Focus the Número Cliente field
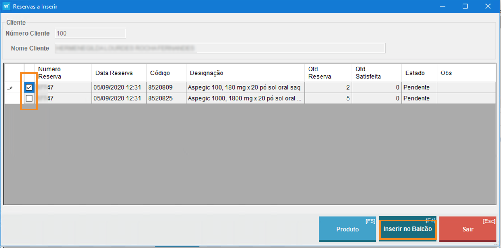 [90, 33]
